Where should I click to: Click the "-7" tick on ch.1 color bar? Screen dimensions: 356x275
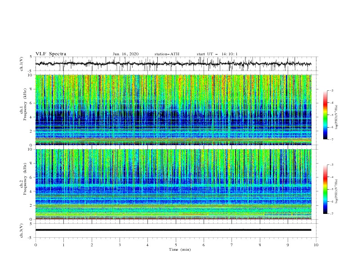click(x=331, y=139)
